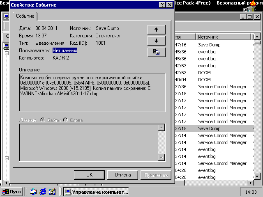Screen dimensions: 263x197
Task: Go to next event with down arrow
Action: [156, 41]
